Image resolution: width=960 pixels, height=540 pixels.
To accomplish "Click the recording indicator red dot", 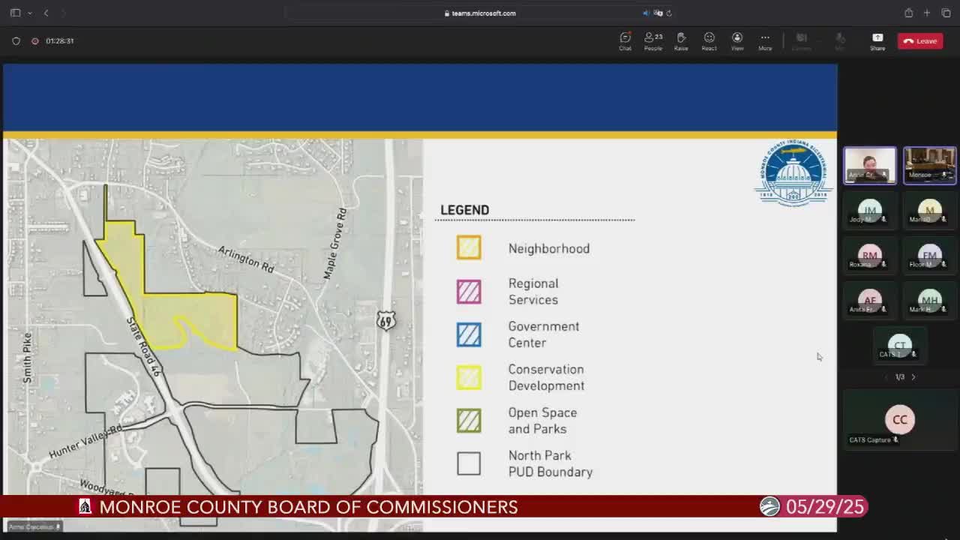I will pyautogui.click(x=34, y=41).
